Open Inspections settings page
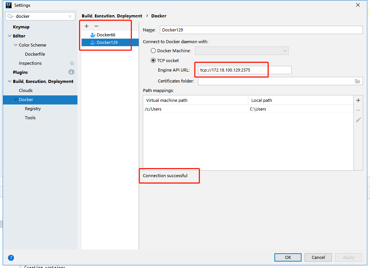The image size is (370, 268). pos(30,63)
